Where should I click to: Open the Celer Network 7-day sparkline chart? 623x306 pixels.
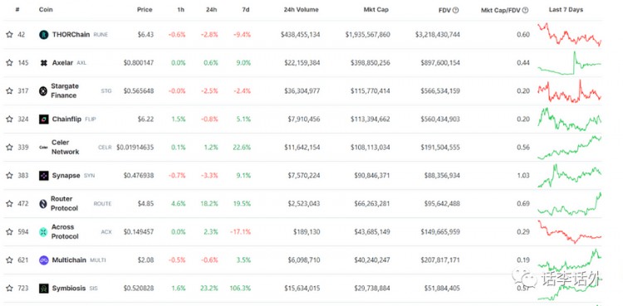click(569, 148)
